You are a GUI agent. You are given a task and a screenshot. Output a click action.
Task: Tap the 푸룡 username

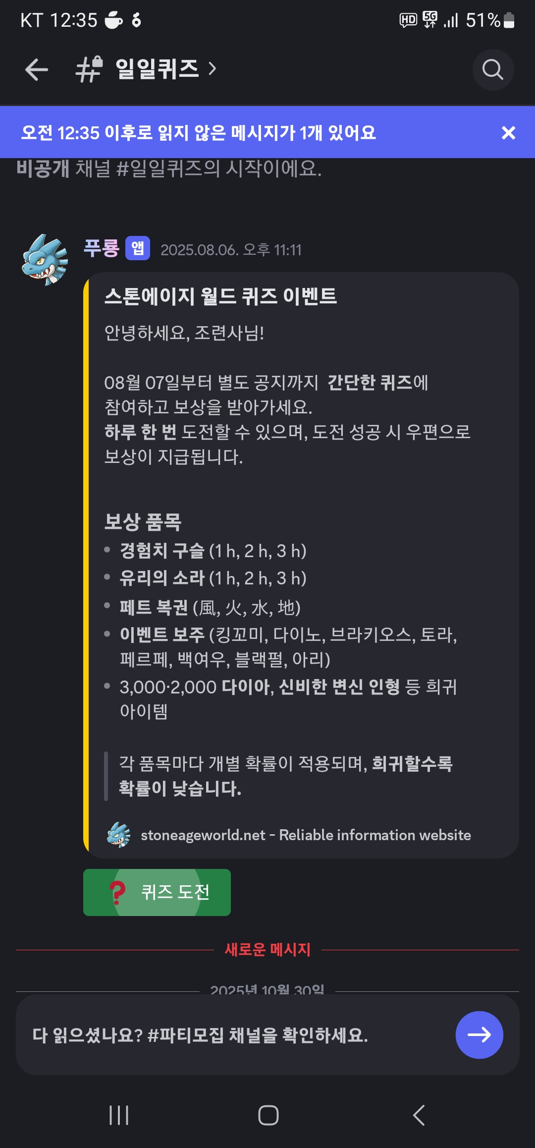tap(102, 248)
